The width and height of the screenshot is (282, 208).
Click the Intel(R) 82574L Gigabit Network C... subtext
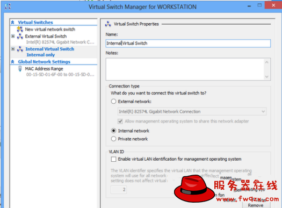(x=60, y=42)
